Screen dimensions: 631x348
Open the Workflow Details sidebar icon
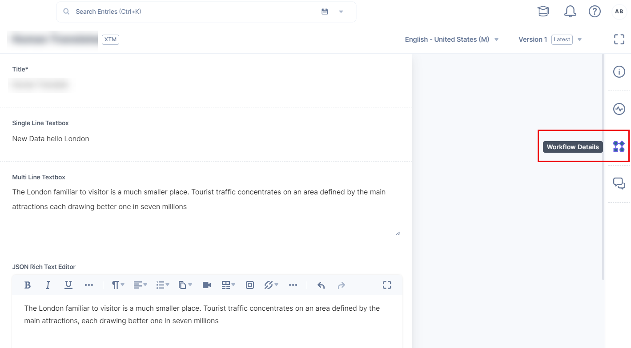(x=619, y=146)
